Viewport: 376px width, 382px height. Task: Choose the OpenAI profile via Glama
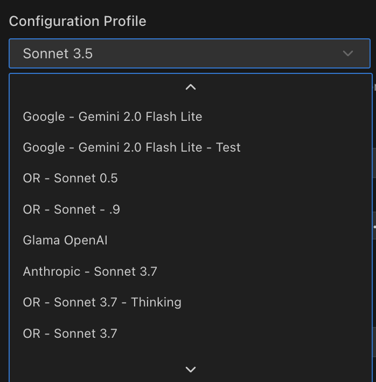coord(65,240)
